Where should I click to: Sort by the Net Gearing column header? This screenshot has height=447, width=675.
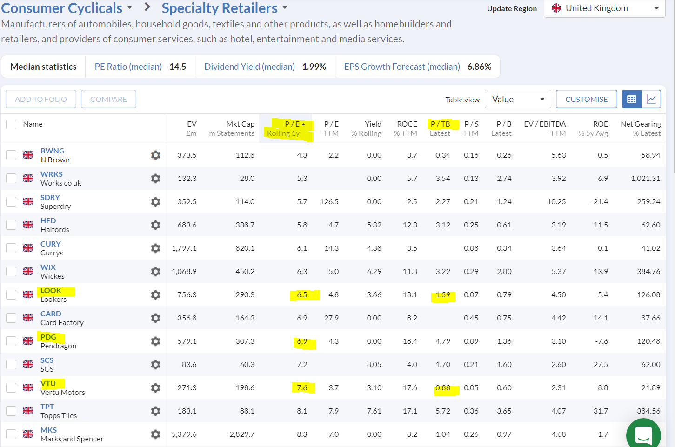641,129
